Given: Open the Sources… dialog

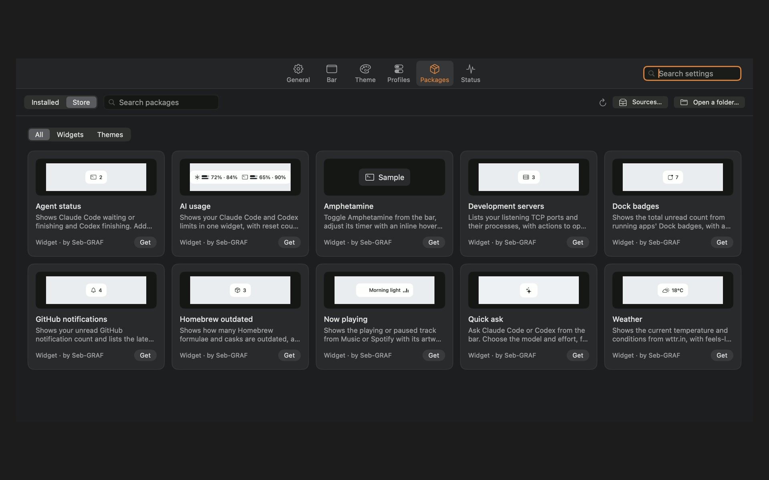Looking at the screenshot, I should pos(640,102).
